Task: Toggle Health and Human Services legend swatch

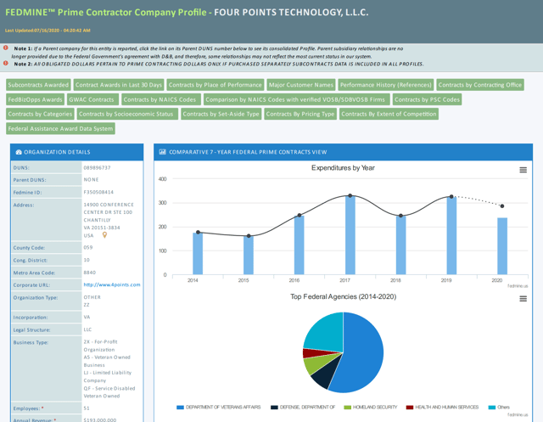Action: tap(410, 407)
